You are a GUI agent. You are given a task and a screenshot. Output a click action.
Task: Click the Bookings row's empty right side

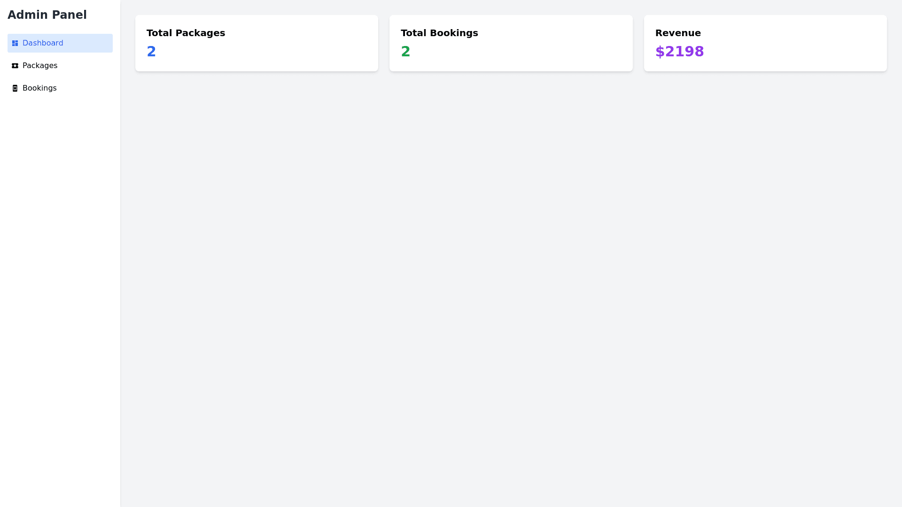94,88
